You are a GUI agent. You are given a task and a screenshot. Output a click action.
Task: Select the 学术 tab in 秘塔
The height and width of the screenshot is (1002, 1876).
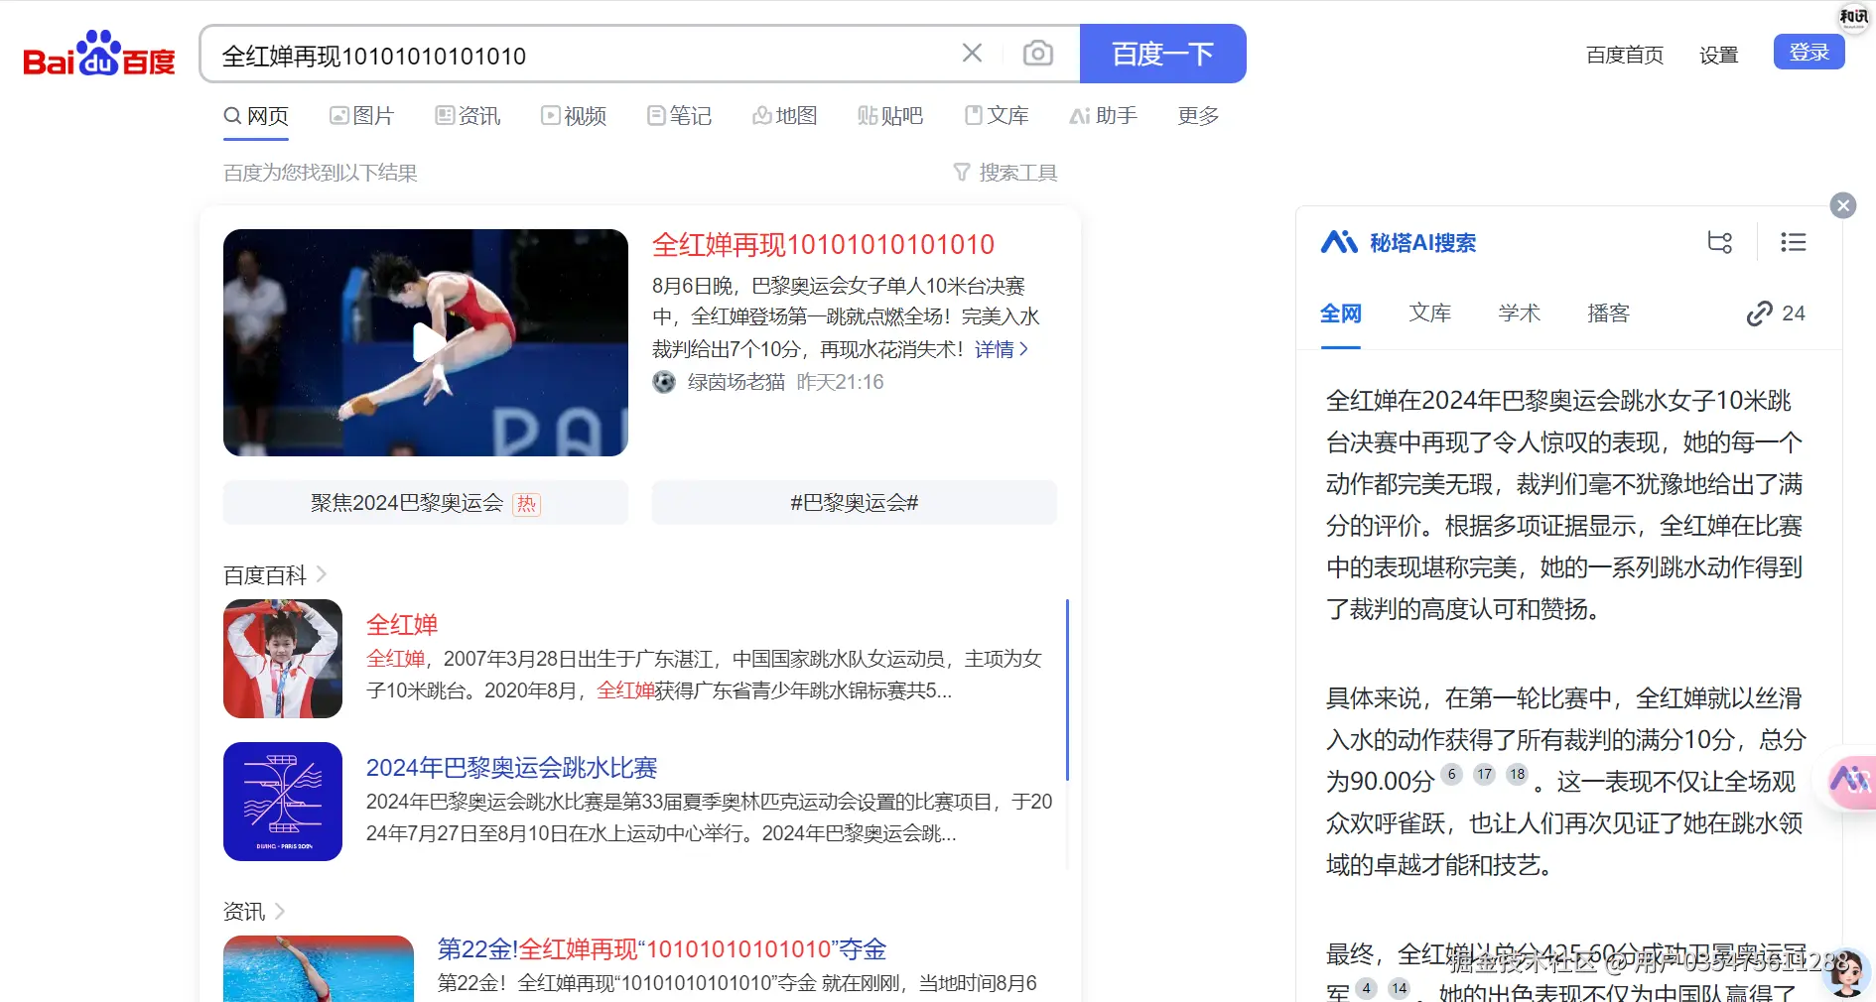pos(1519,313)
